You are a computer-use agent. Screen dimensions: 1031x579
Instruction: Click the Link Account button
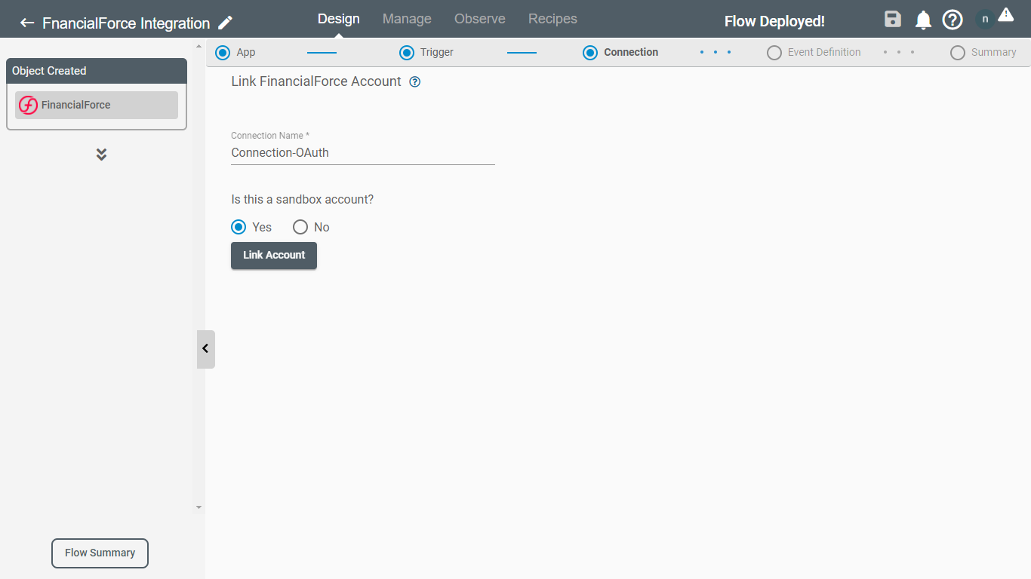tap(274, 256)
